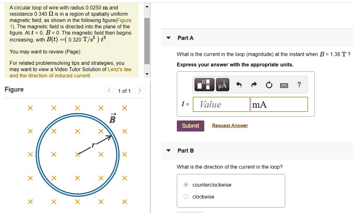Open the Lenz's law Video Tutor link
This screenshot has width=353, height=213.
119,69
